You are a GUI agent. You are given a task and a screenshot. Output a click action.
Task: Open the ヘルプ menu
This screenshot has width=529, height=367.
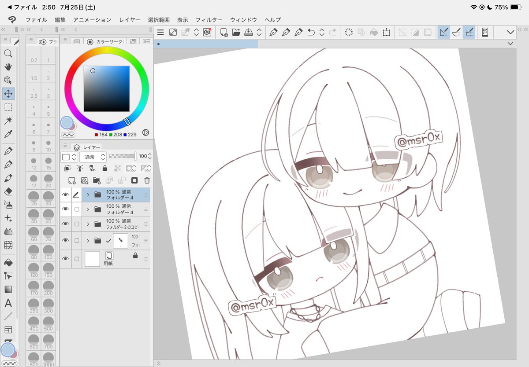point(272,20)
